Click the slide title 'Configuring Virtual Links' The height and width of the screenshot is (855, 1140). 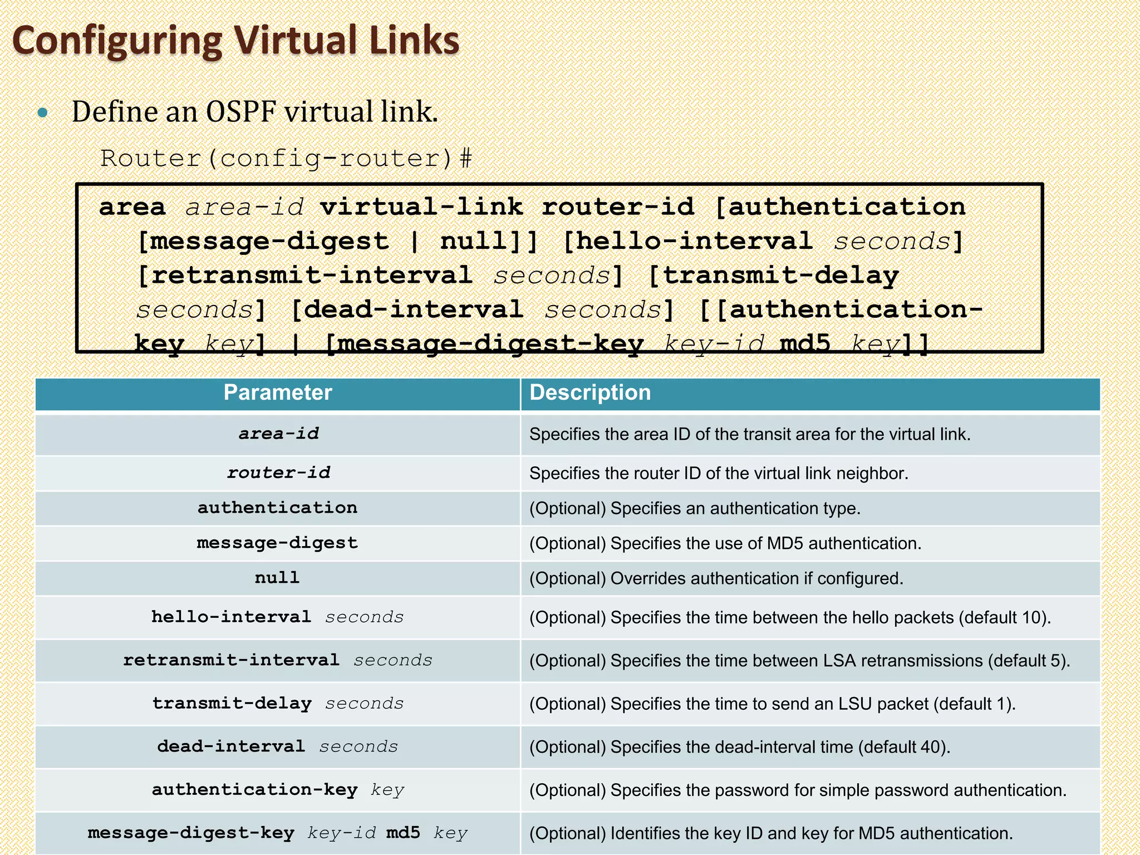pyautogui.click(x=236, y=41)
